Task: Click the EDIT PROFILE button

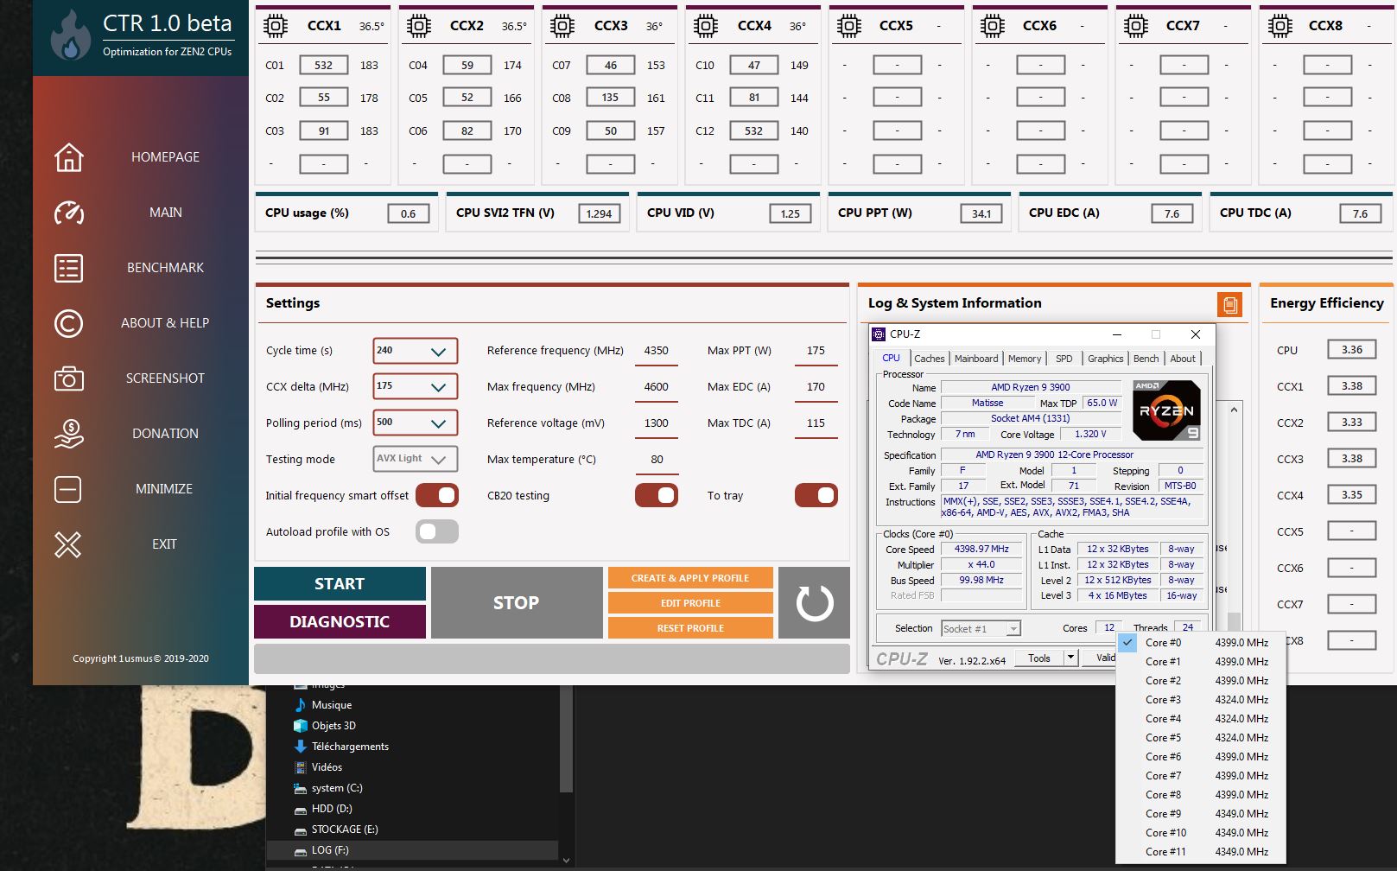Action: coord(690,603)
